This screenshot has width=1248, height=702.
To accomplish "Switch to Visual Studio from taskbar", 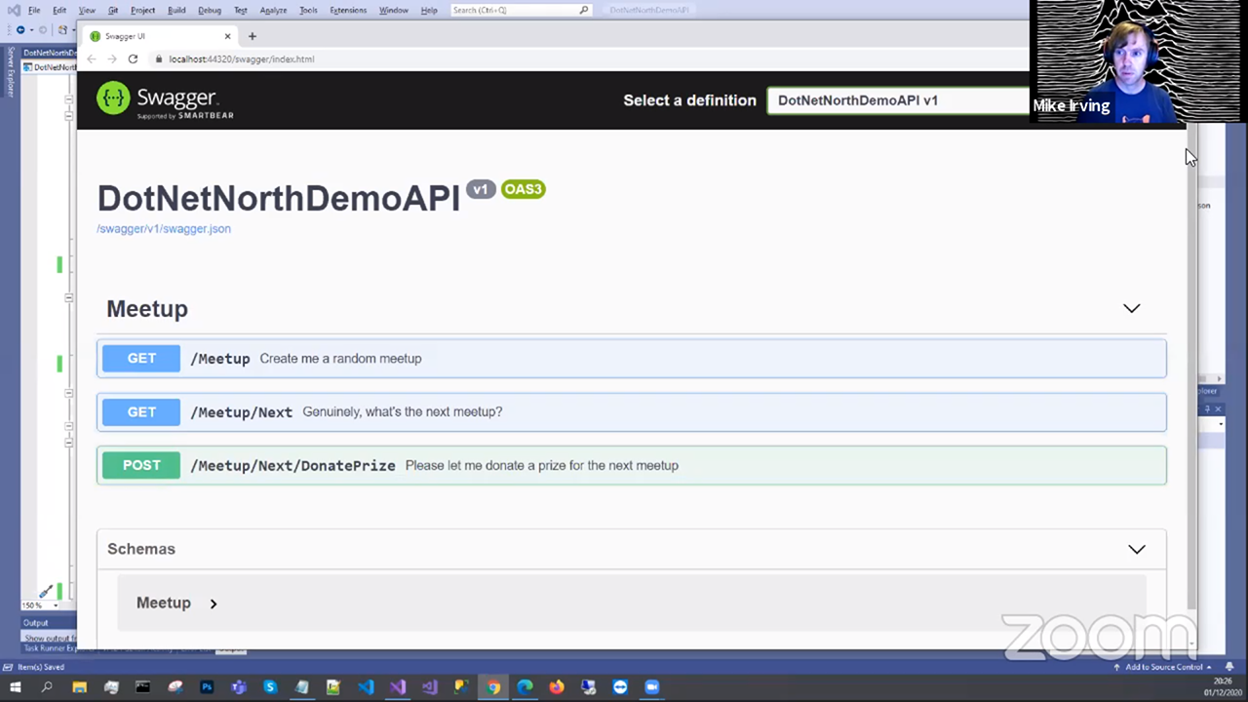I will [x=398, y=687].
